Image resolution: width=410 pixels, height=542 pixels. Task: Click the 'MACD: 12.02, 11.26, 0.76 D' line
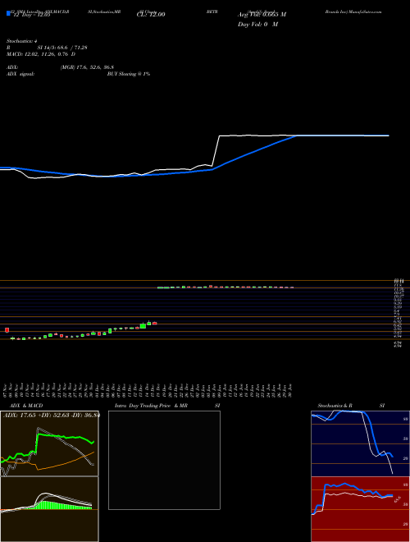pos(41,54)
